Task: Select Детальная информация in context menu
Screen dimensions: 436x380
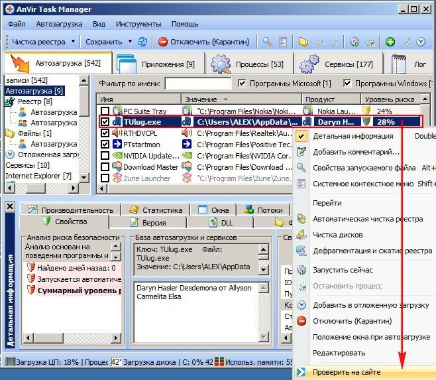Action: pos(352,135)
